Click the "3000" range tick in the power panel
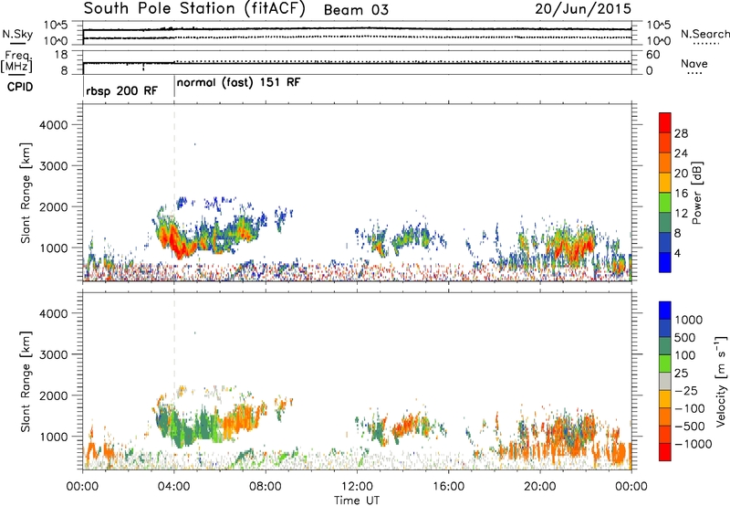 53,166
